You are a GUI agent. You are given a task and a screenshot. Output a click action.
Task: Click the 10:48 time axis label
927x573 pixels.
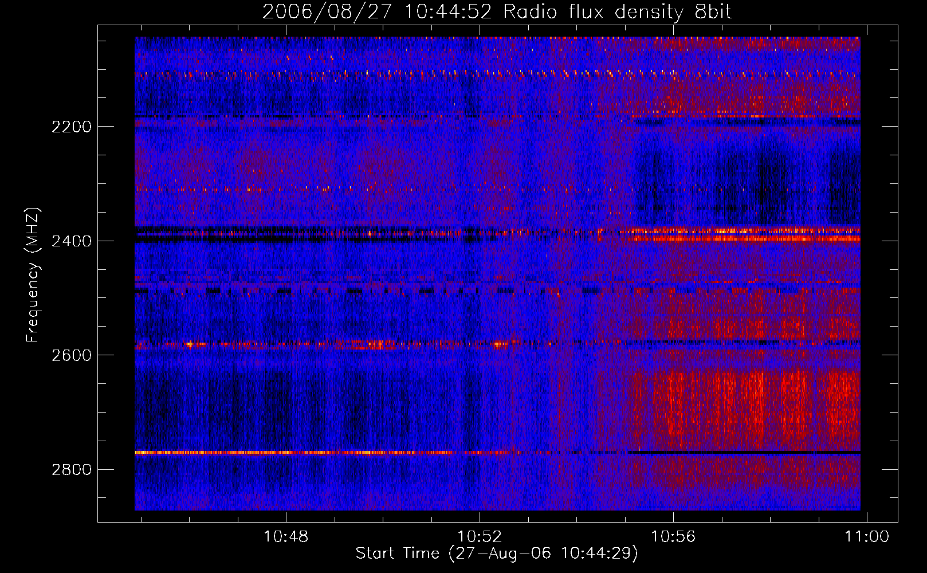(285, 537)
